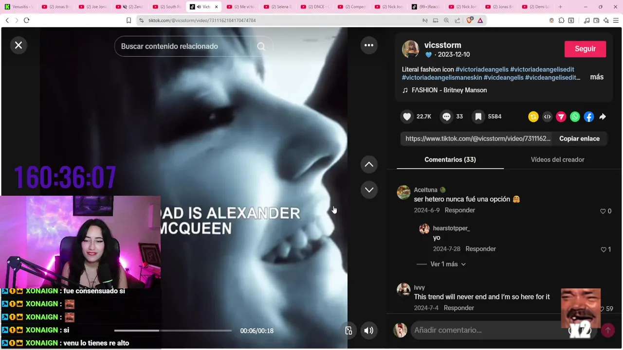Click the search magnifier icon in related content bar
The image size is (623, 350).
[x=261, y=47]
